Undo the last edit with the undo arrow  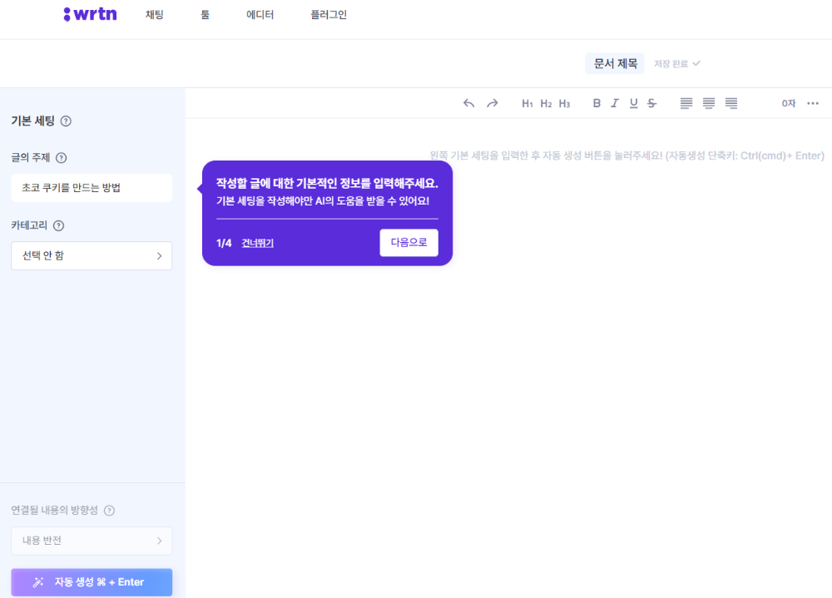click(x=468, y=102)
